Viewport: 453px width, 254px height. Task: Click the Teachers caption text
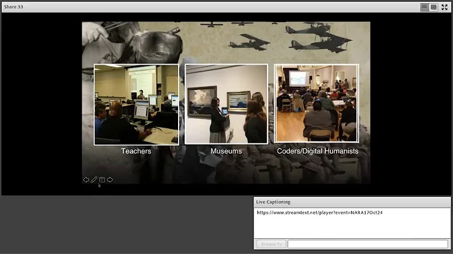[136, 151]
